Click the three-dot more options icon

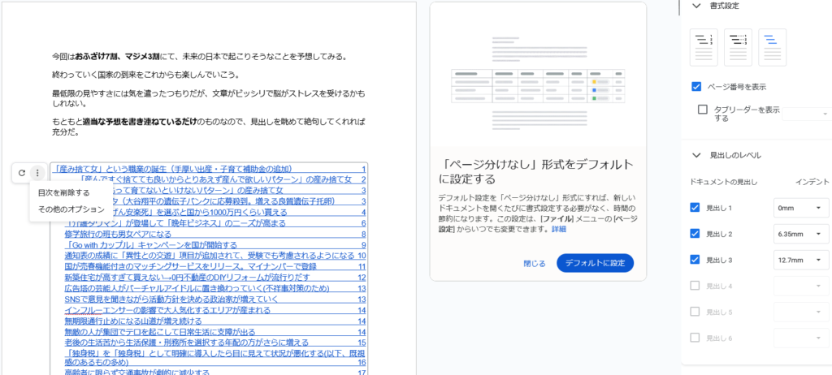(x=37, y=173)
